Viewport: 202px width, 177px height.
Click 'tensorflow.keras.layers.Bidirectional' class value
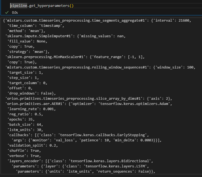(110, 161)
